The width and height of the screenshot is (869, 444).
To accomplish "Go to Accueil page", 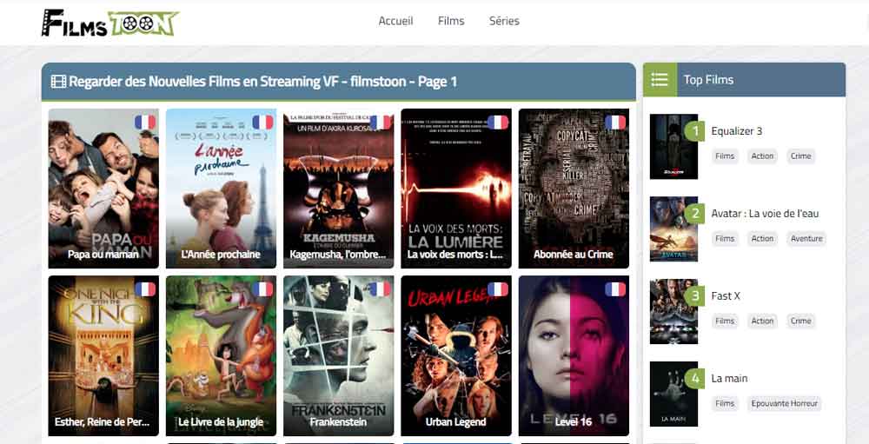I will [x=395, y=21].
